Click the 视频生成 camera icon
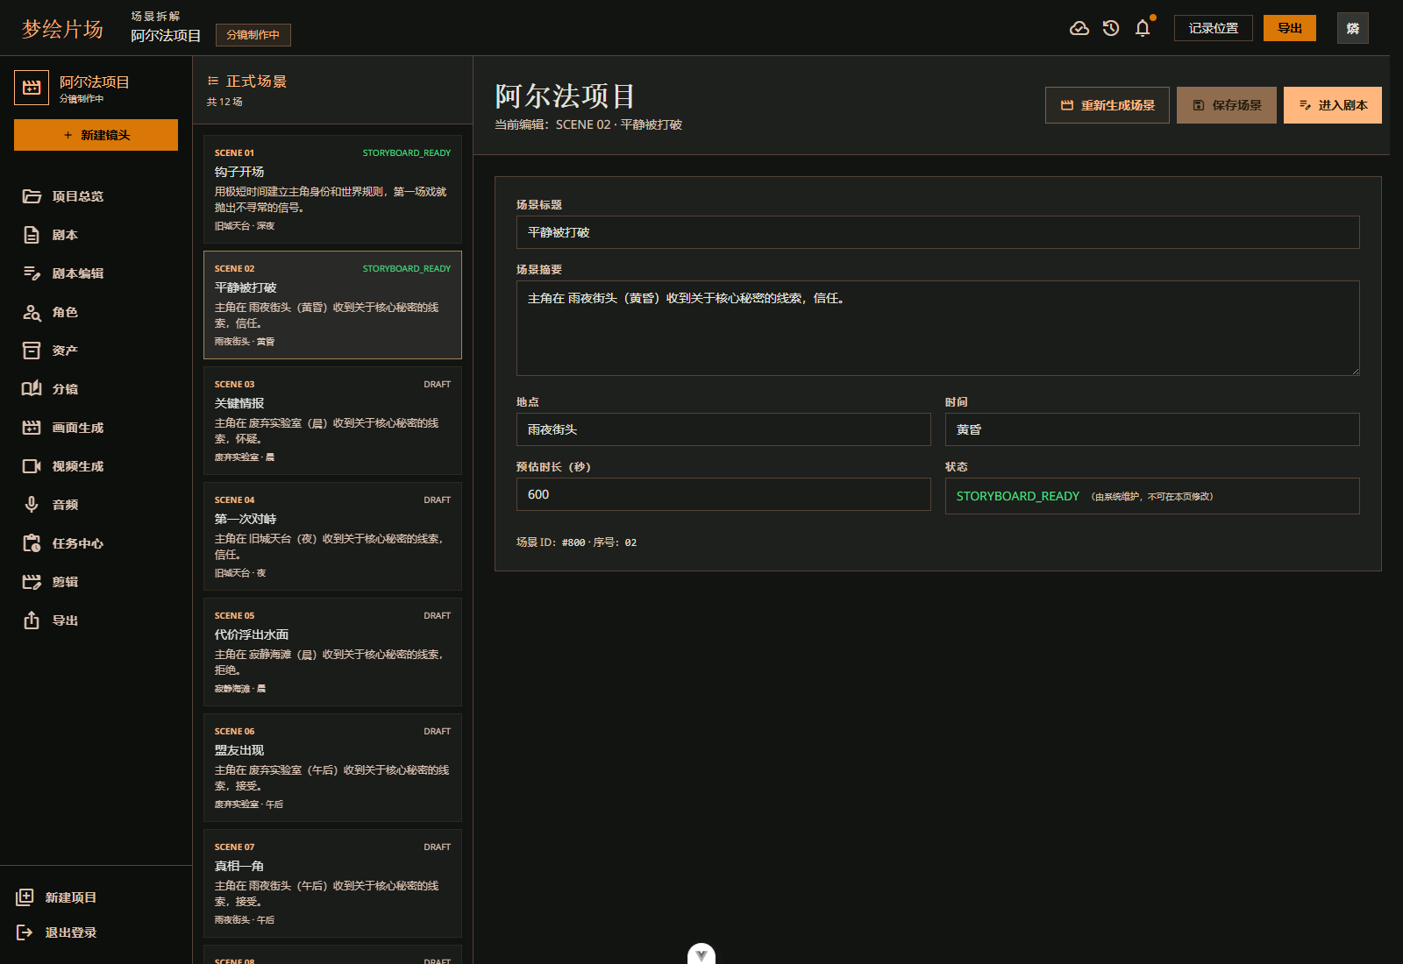This screenshot has width=1403, height=964. point(32,466)
